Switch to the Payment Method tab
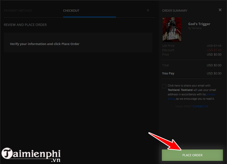 [x=18, y=11]
